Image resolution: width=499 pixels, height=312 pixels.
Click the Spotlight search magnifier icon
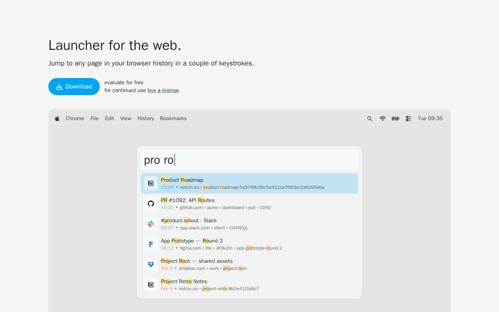(370, 119)
